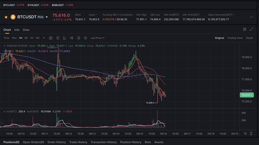Collapse the OHLC info row chevron
This screenshot has height=145, width=259.
(5, 46)
